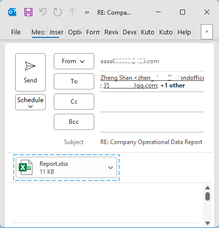Expand the Quick Access Toolbar overflow chevrons

[87, 12]
